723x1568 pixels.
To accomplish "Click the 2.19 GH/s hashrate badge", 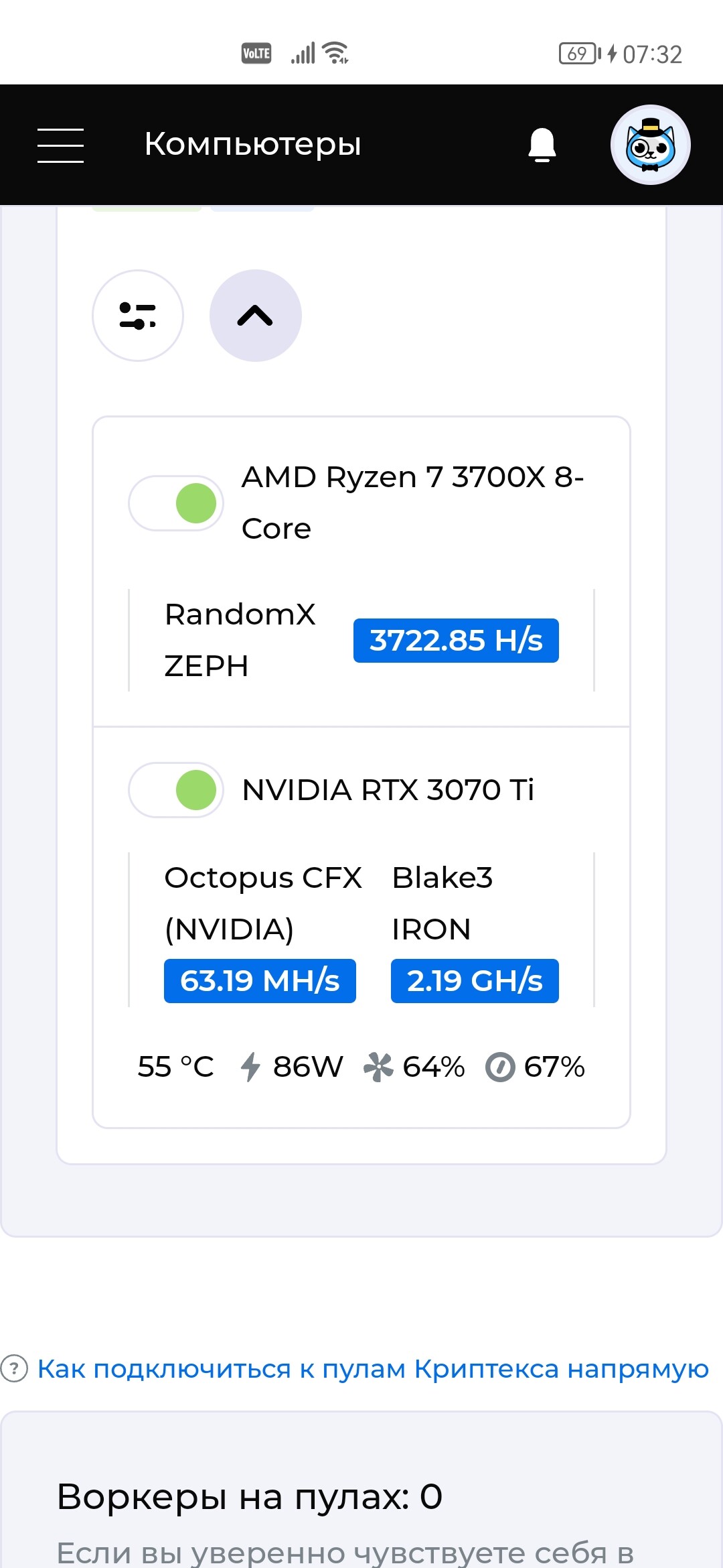I will 475,981.
